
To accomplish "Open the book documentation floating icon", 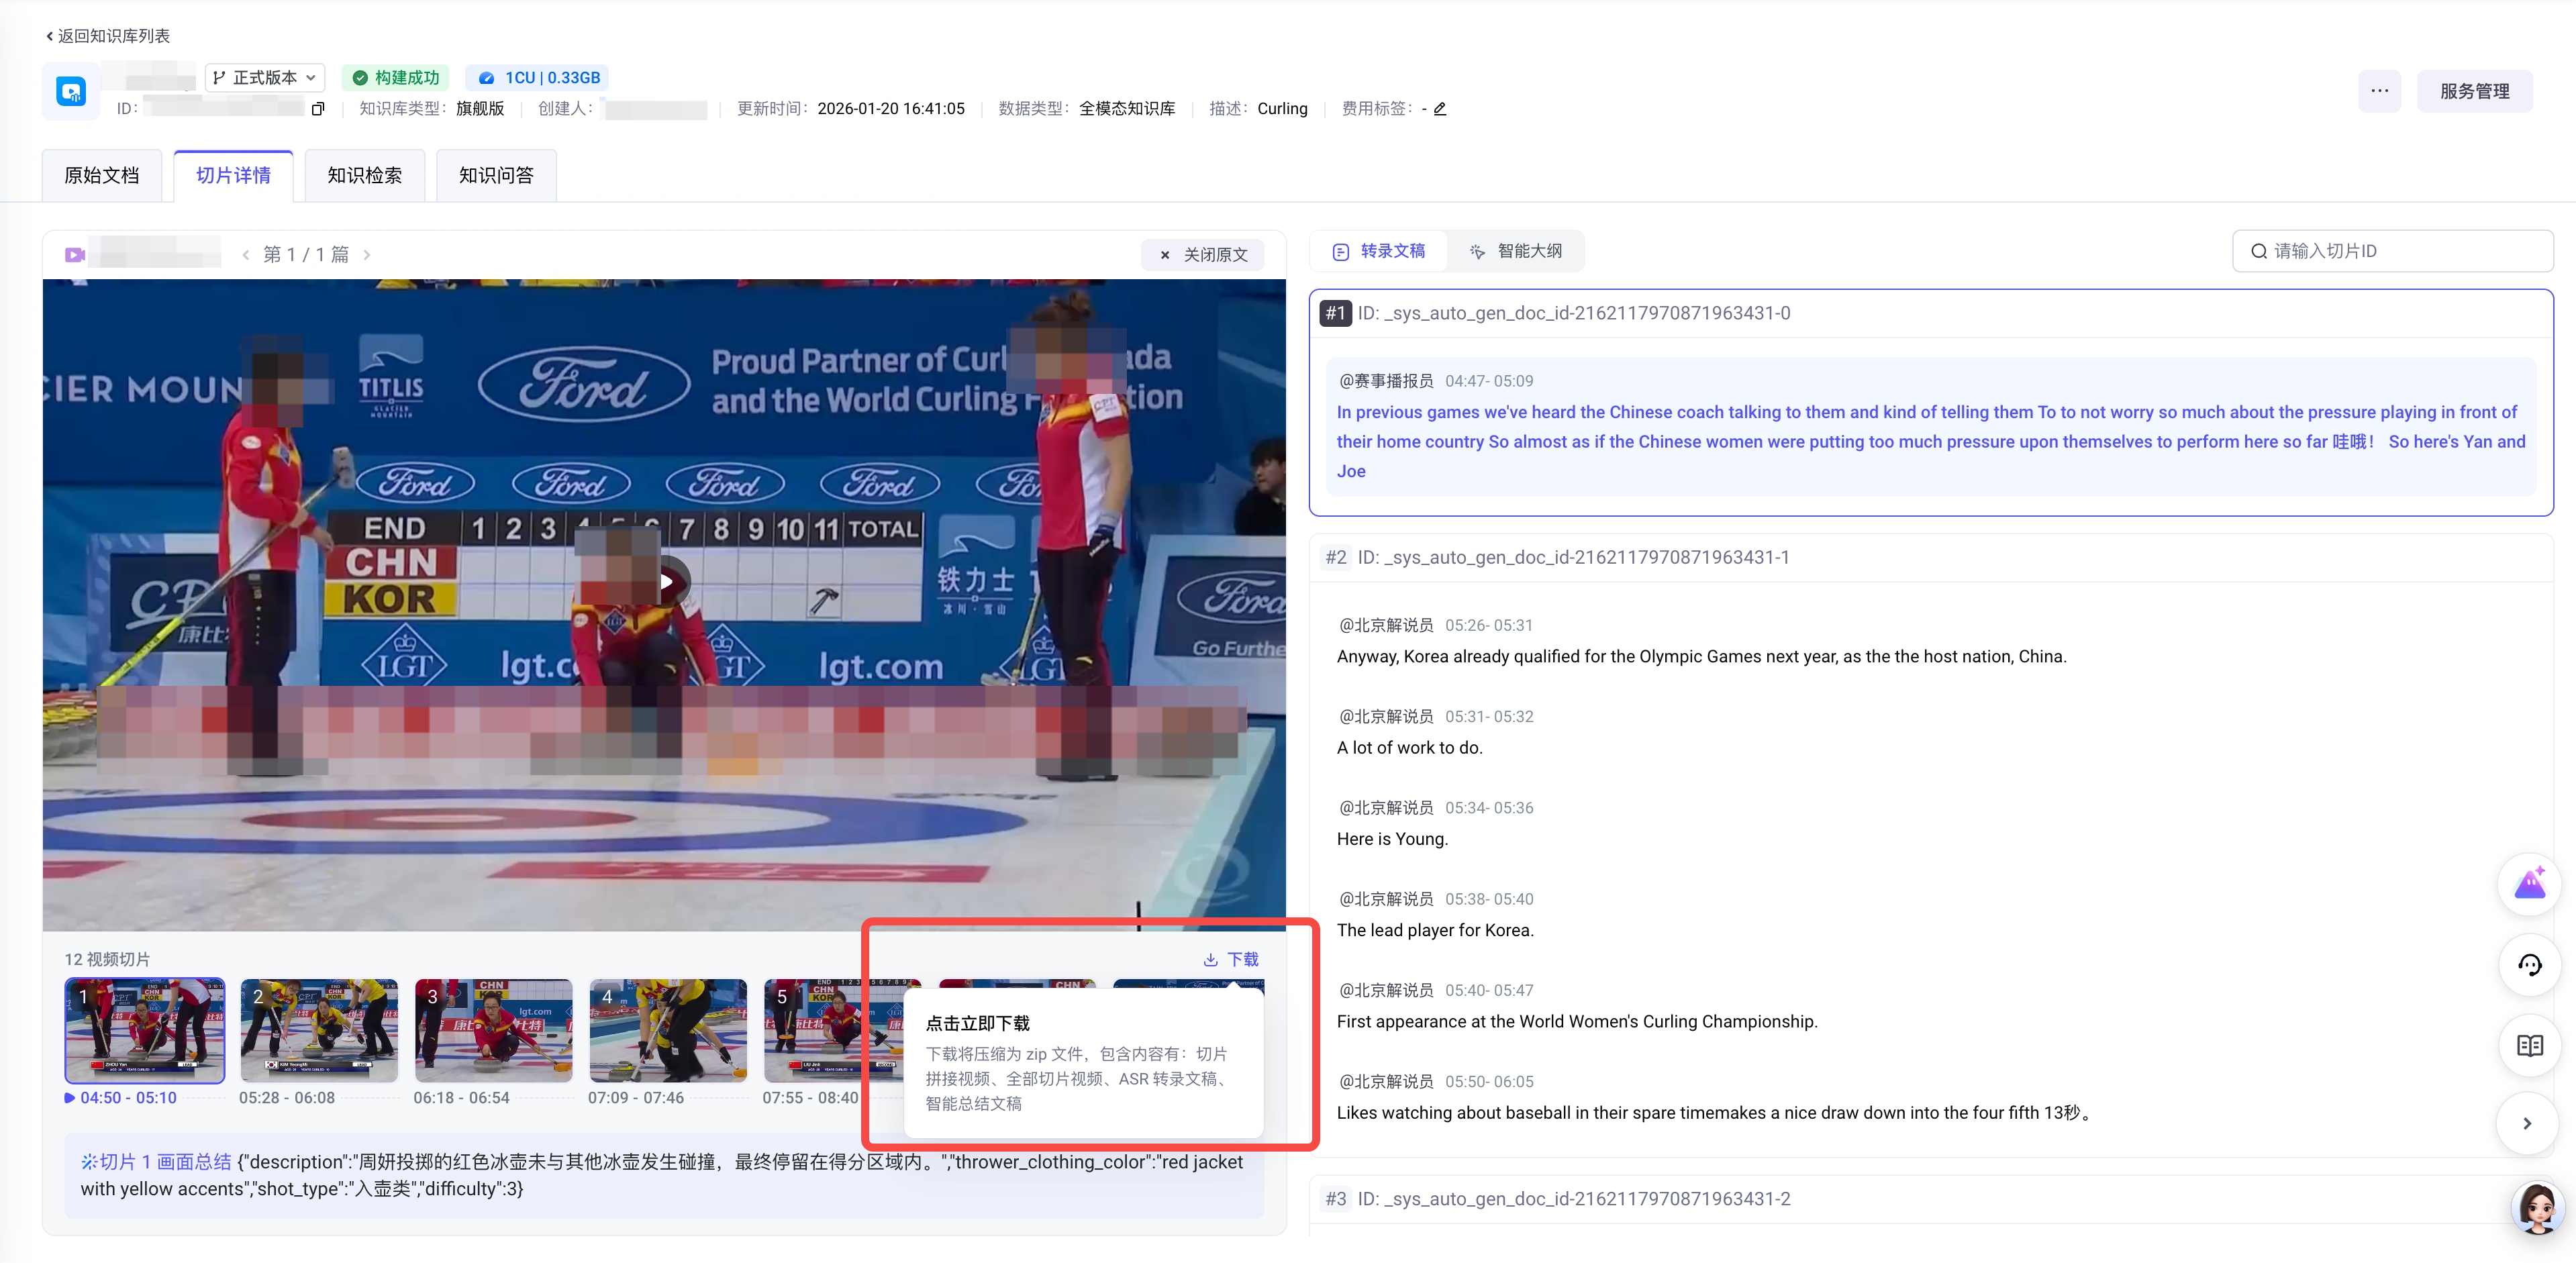I will (x=2529, y=1046).
